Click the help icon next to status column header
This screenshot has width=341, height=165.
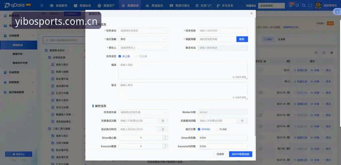pyautogui.click(x=265, y=62)
